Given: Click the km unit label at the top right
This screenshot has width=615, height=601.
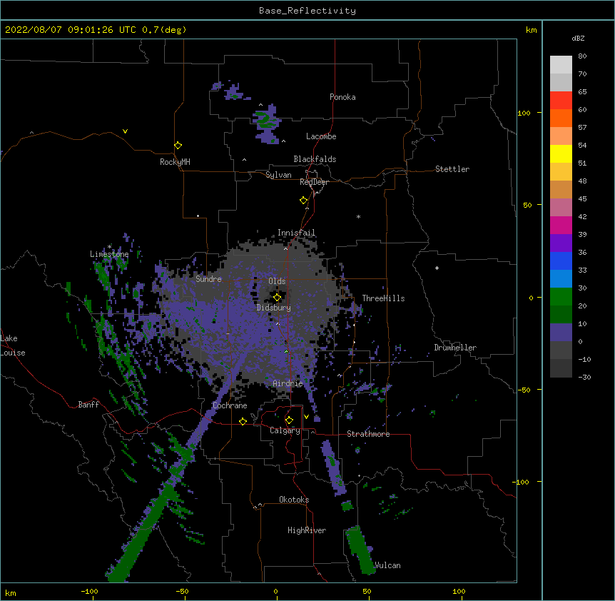Looking at the screenshot, I should coord(531,30).
